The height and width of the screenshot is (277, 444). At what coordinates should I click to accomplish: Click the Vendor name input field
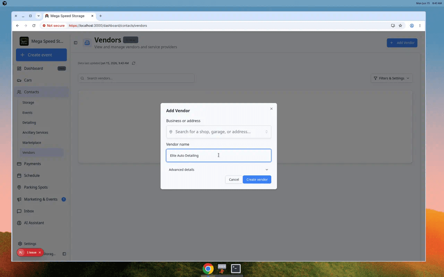219,155
